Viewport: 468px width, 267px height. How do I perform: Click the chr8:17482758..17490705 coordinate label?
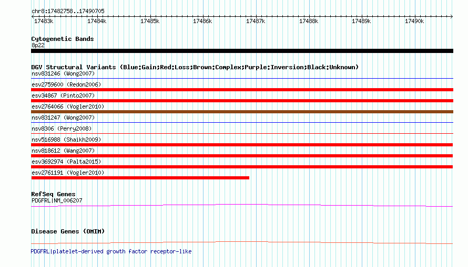(x=68, y=11)
